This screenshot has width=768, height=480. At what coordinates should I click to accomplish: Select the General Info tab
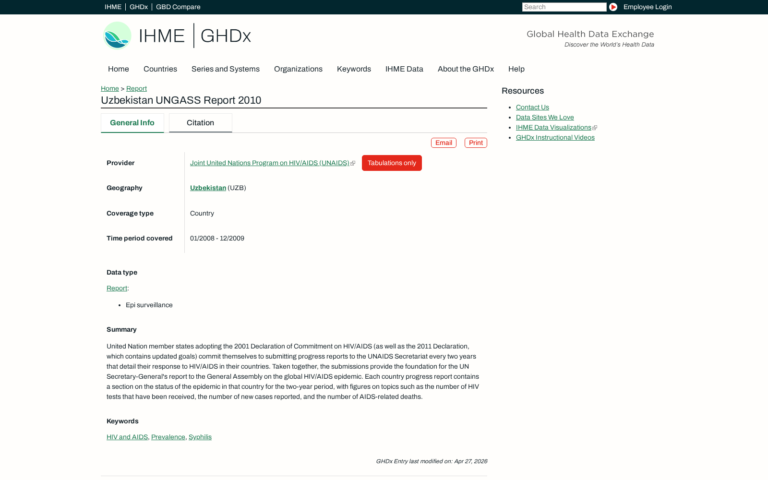[132, 123]
